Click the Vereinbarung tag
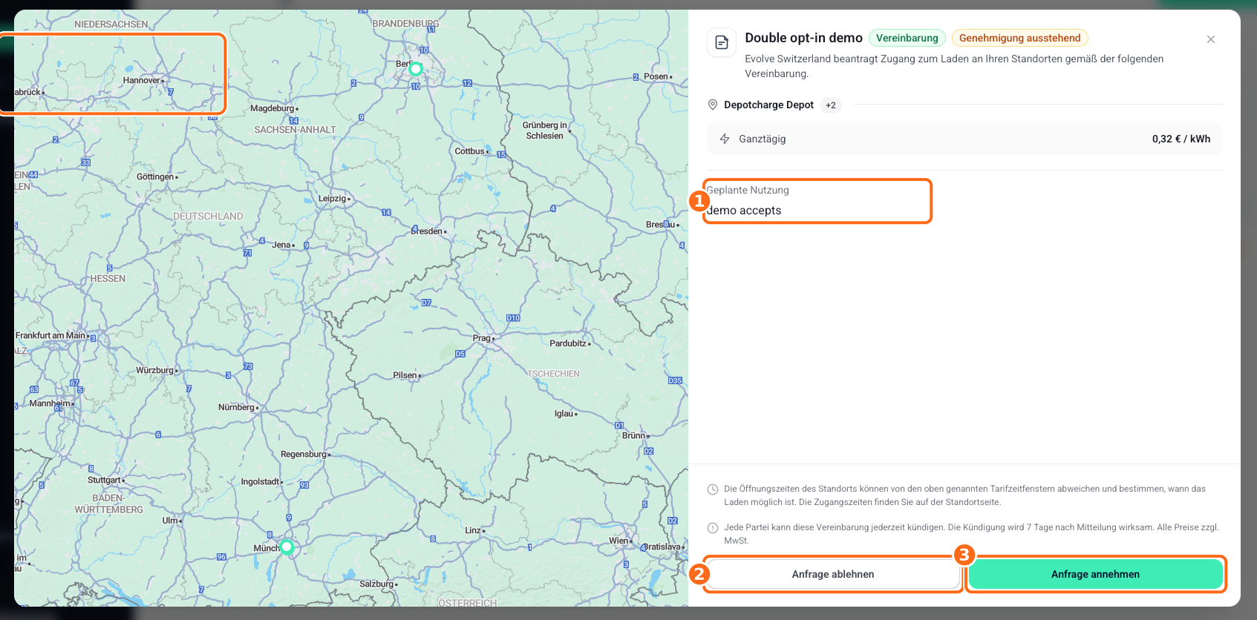1257x620 pixels. (907, 38)
